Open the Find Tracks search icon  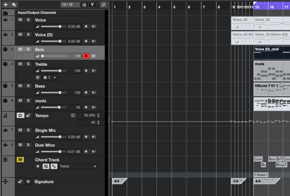pos(104,5)
